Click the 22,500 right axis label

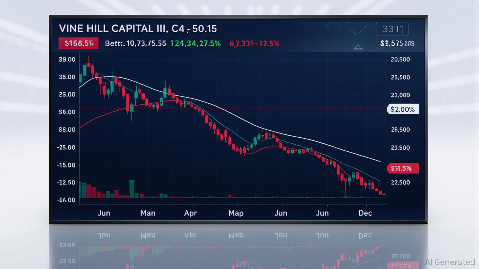(400, 182)
